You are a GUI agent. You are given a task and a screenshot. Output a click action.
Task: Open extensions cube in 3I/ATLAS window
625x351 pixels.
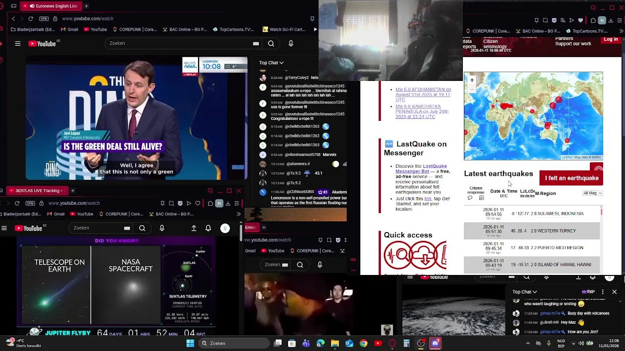point(210,203)
